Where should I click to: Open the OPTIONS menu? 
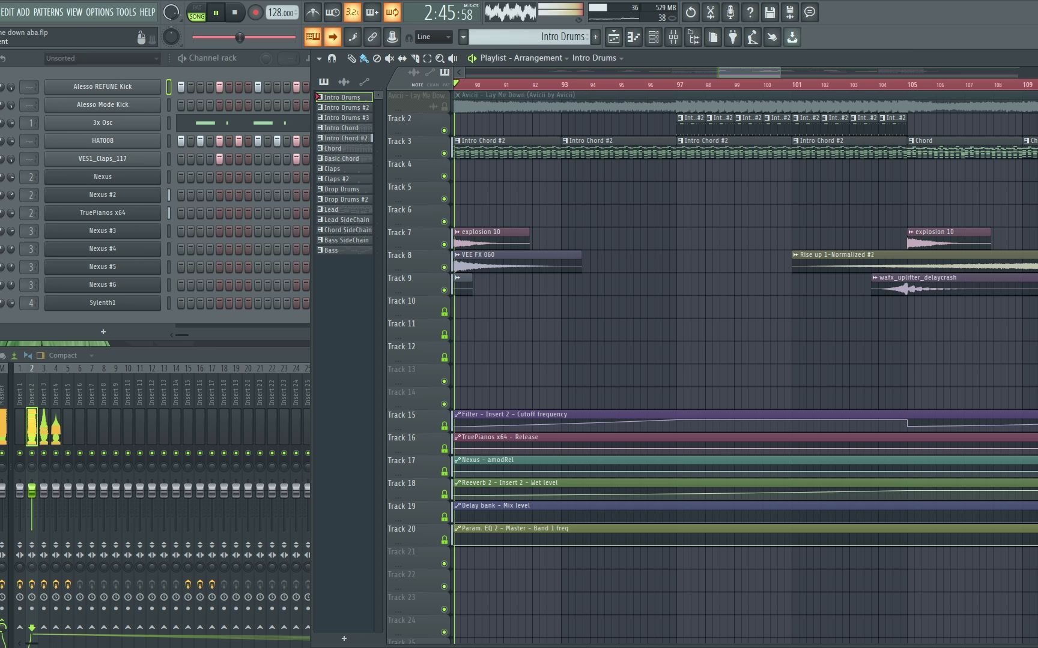tap(100, 12)
